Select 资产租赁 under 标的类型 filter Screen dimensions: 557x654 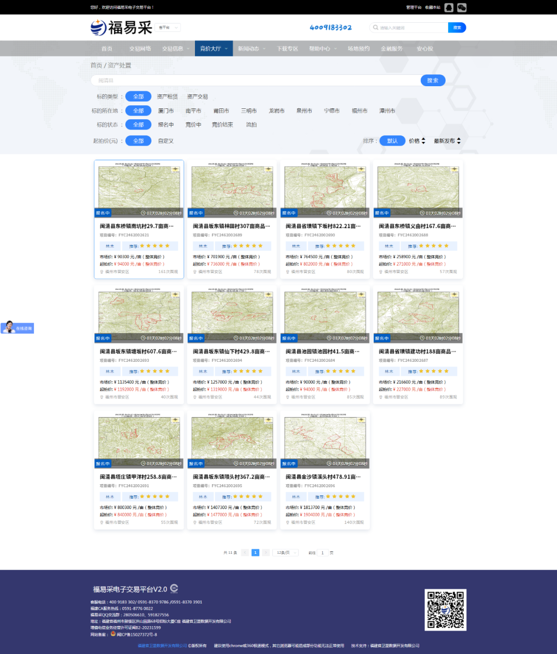pos(167,97)
